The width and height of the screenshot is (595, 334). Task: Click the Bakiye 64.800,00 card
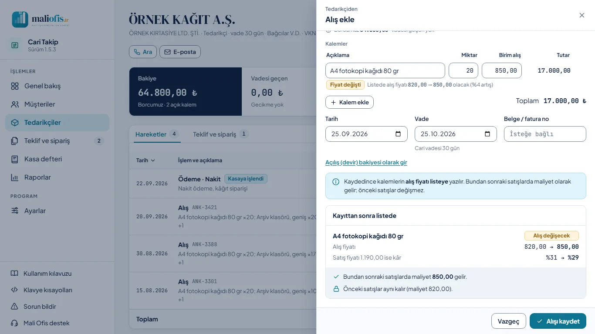coord(186,91)
